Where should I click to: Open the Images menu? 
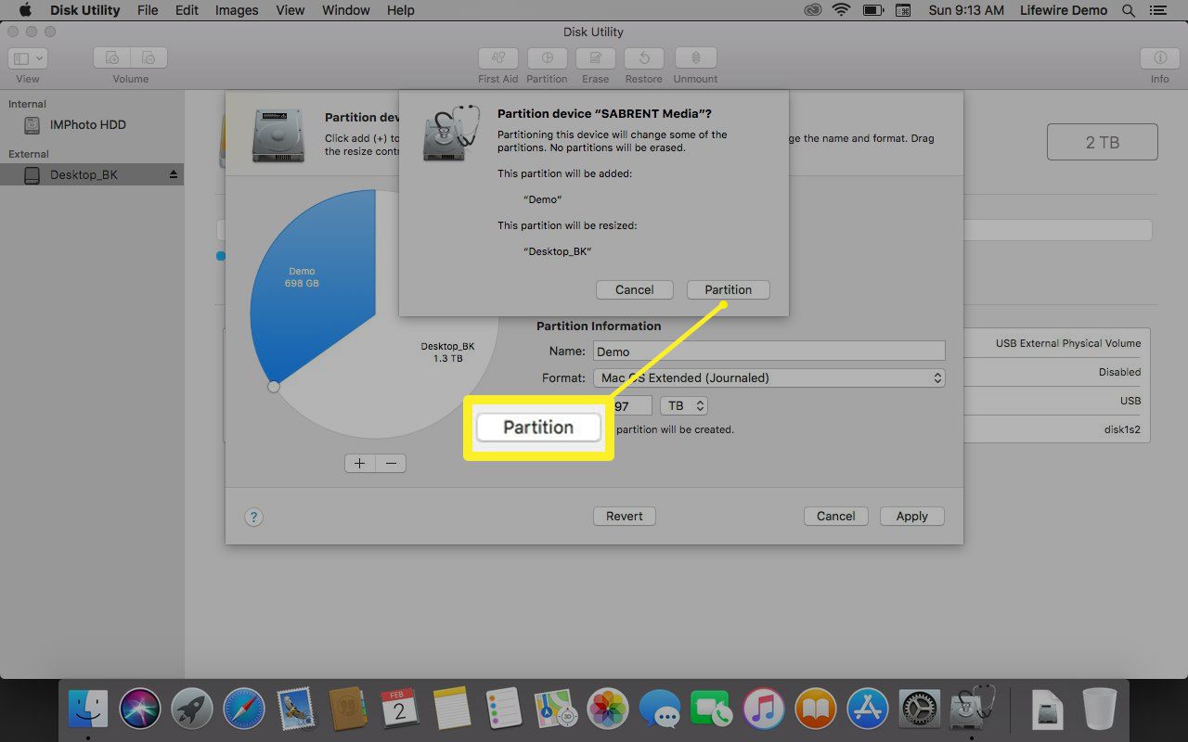coord(237,10)
